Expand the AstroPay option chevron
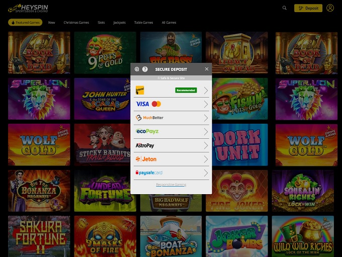 [x=205, y=145]
